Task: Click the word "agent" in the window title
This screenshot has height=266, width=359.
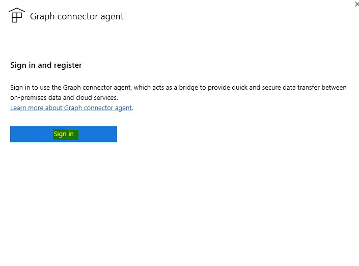Action: pos(112,17)
